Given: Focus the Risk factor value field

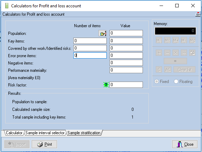Looking at the screenshot, I should point(126,85).
